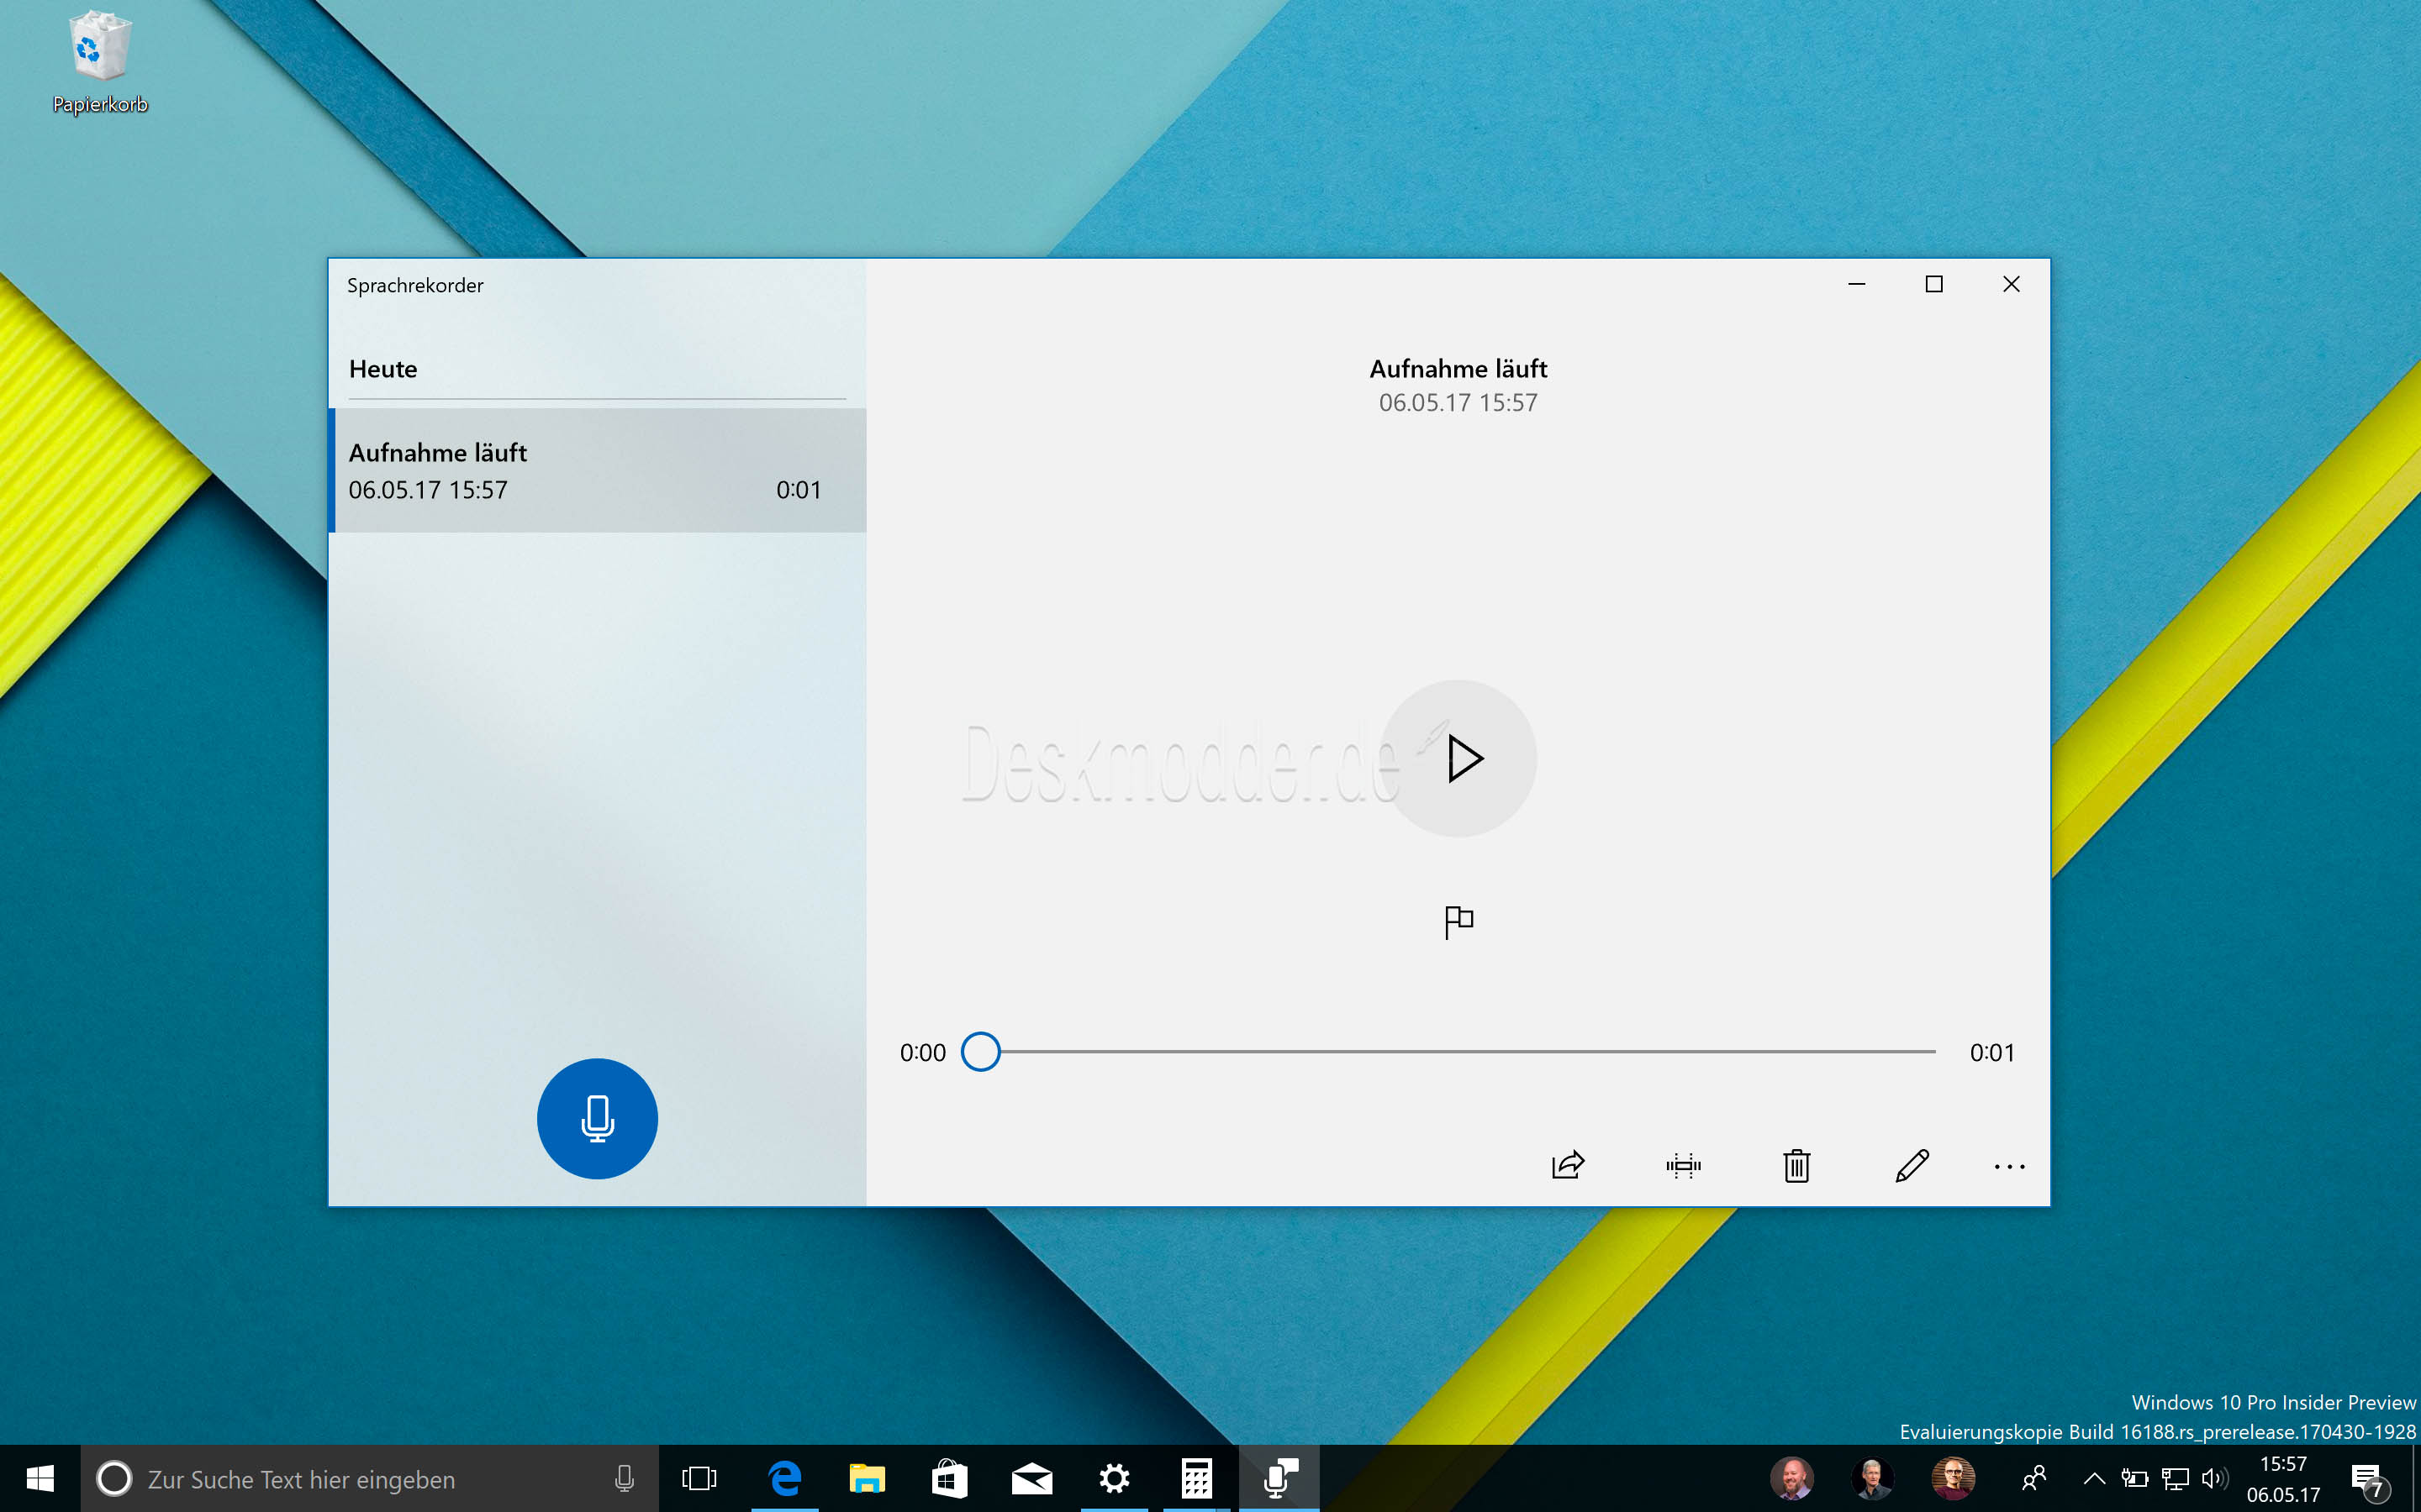Click the 0:01 total time beside the slider
The width and height of the screenshot is (2421, 1512).
(1991, 1052)
